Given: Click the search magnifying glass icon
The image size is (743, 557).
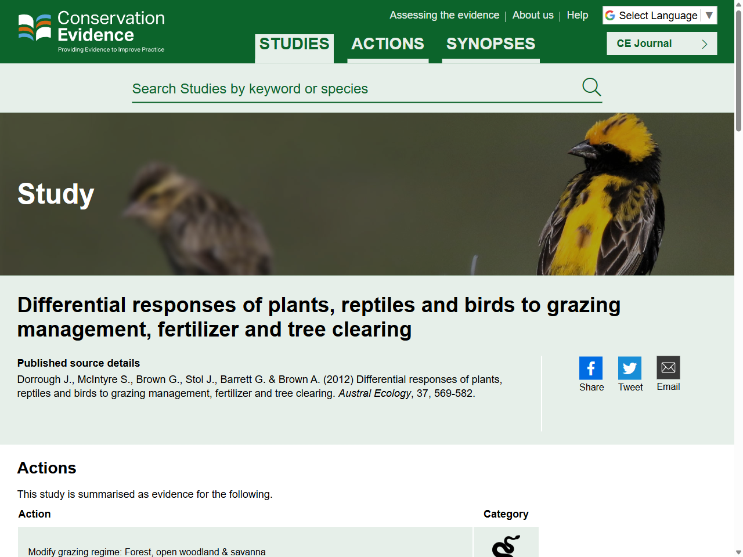Looking at the screenshot, I should click(x=591, y=87).
